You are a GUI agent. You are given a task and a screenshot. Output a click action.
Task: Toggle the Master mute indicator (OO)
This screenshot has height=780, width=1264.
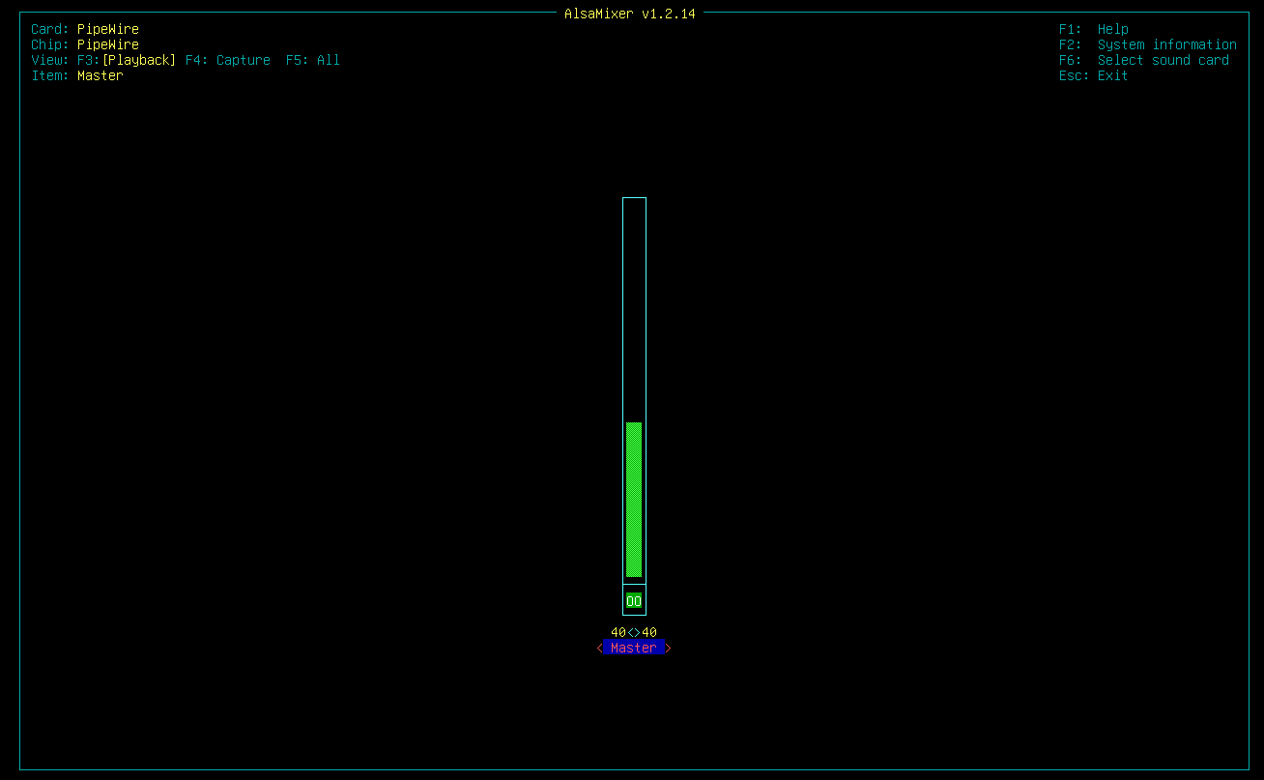[634, 601]
